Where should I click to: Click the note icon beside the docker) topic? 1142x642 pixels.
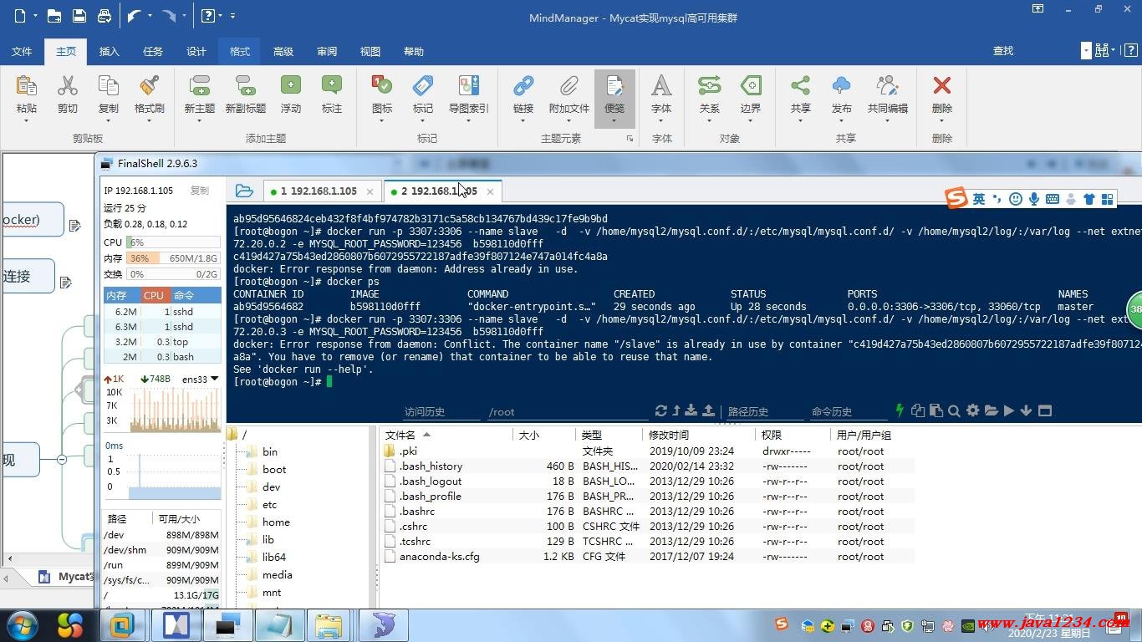pyautogui.click(x=74, y=226)
